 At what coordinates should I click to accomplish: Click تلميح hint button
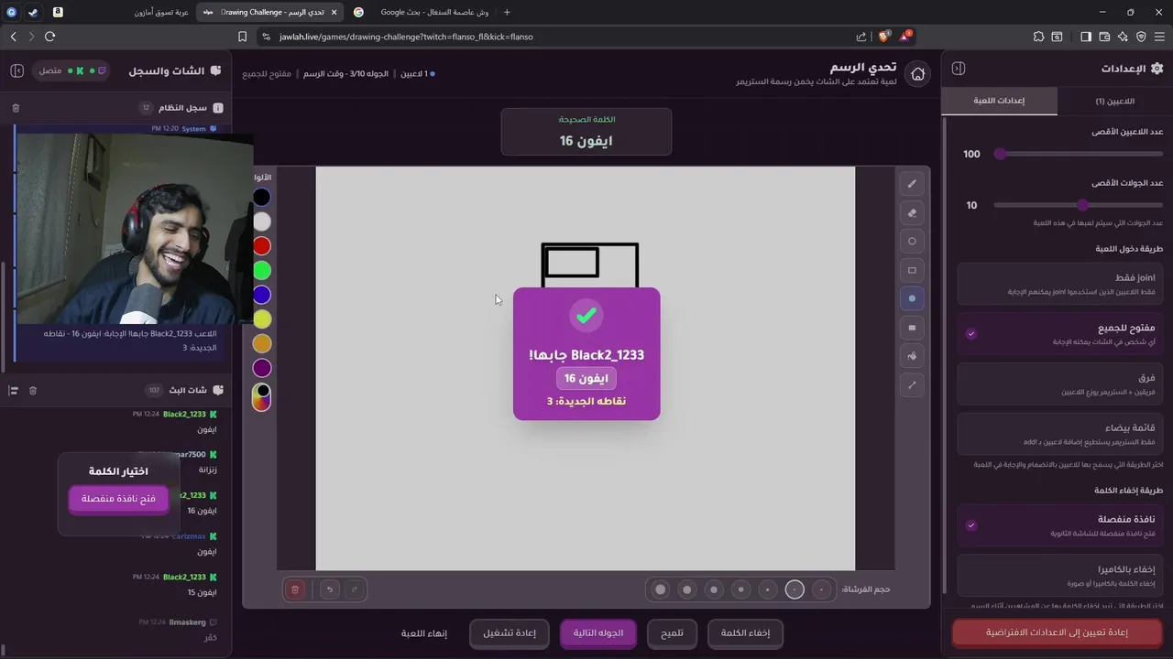click(672, 633)
